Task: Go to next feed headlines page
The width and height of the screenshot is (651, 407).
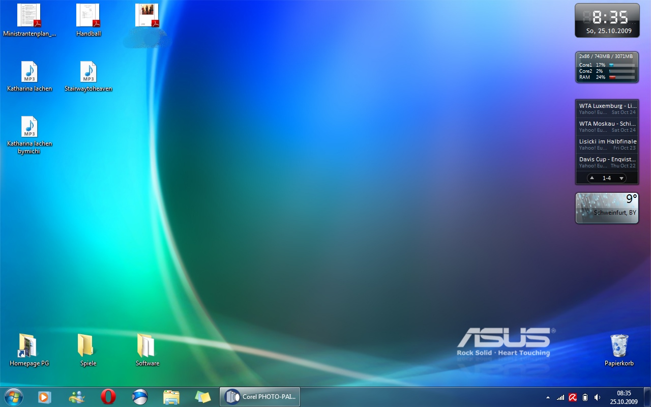Action: click(x=621, y=178)
